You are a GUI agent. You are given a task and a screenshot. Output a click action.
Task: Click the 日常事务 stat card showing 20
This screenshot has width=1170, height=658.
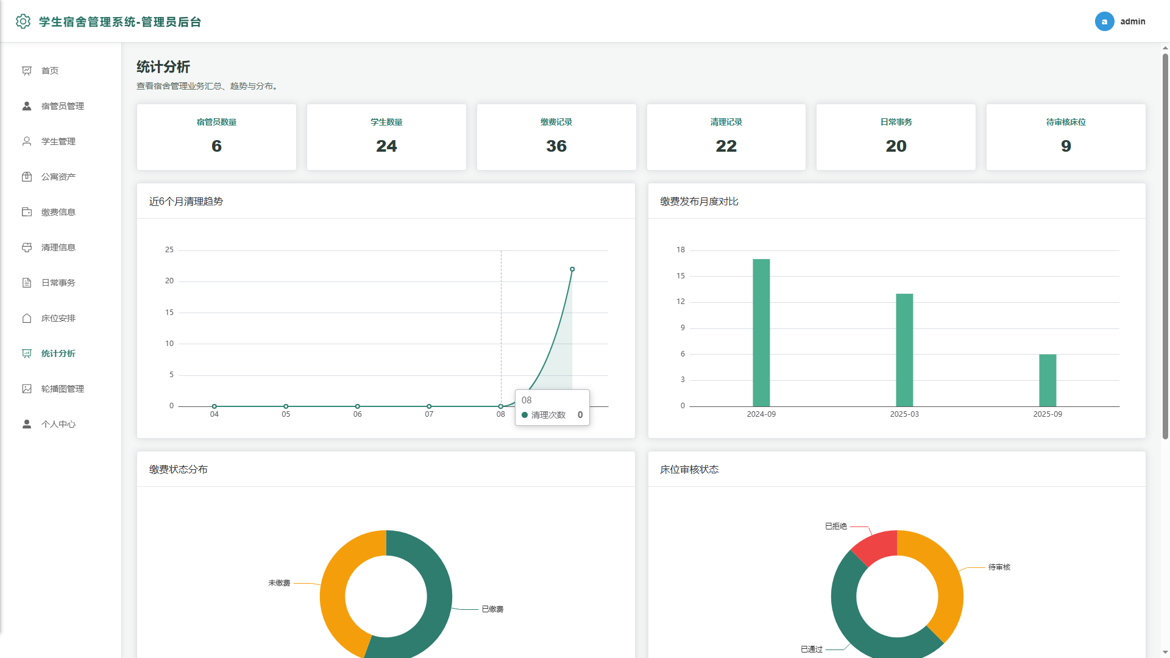pos(896,137)
